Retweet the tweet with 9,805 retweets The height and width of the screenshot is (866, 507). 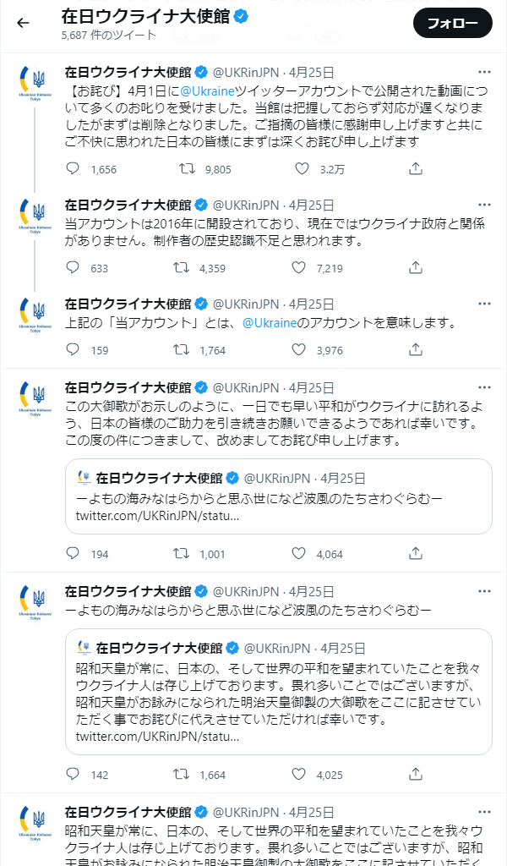point(187,168)
